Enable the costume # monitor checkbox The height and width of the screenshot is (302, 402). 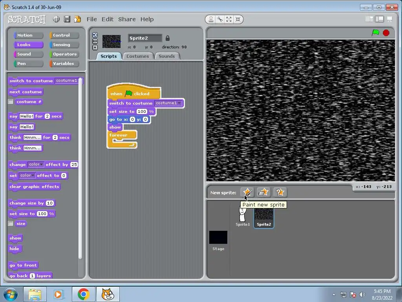click(11, 102)
